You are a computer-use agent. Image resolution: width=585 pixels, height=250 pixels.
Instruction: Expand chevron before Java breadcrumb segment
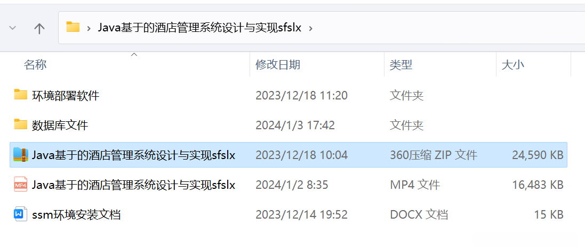[x=89, y=28]
